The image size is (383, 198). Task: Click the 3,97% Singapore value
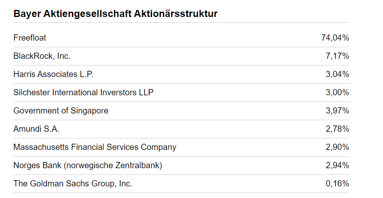pos(337,111)
